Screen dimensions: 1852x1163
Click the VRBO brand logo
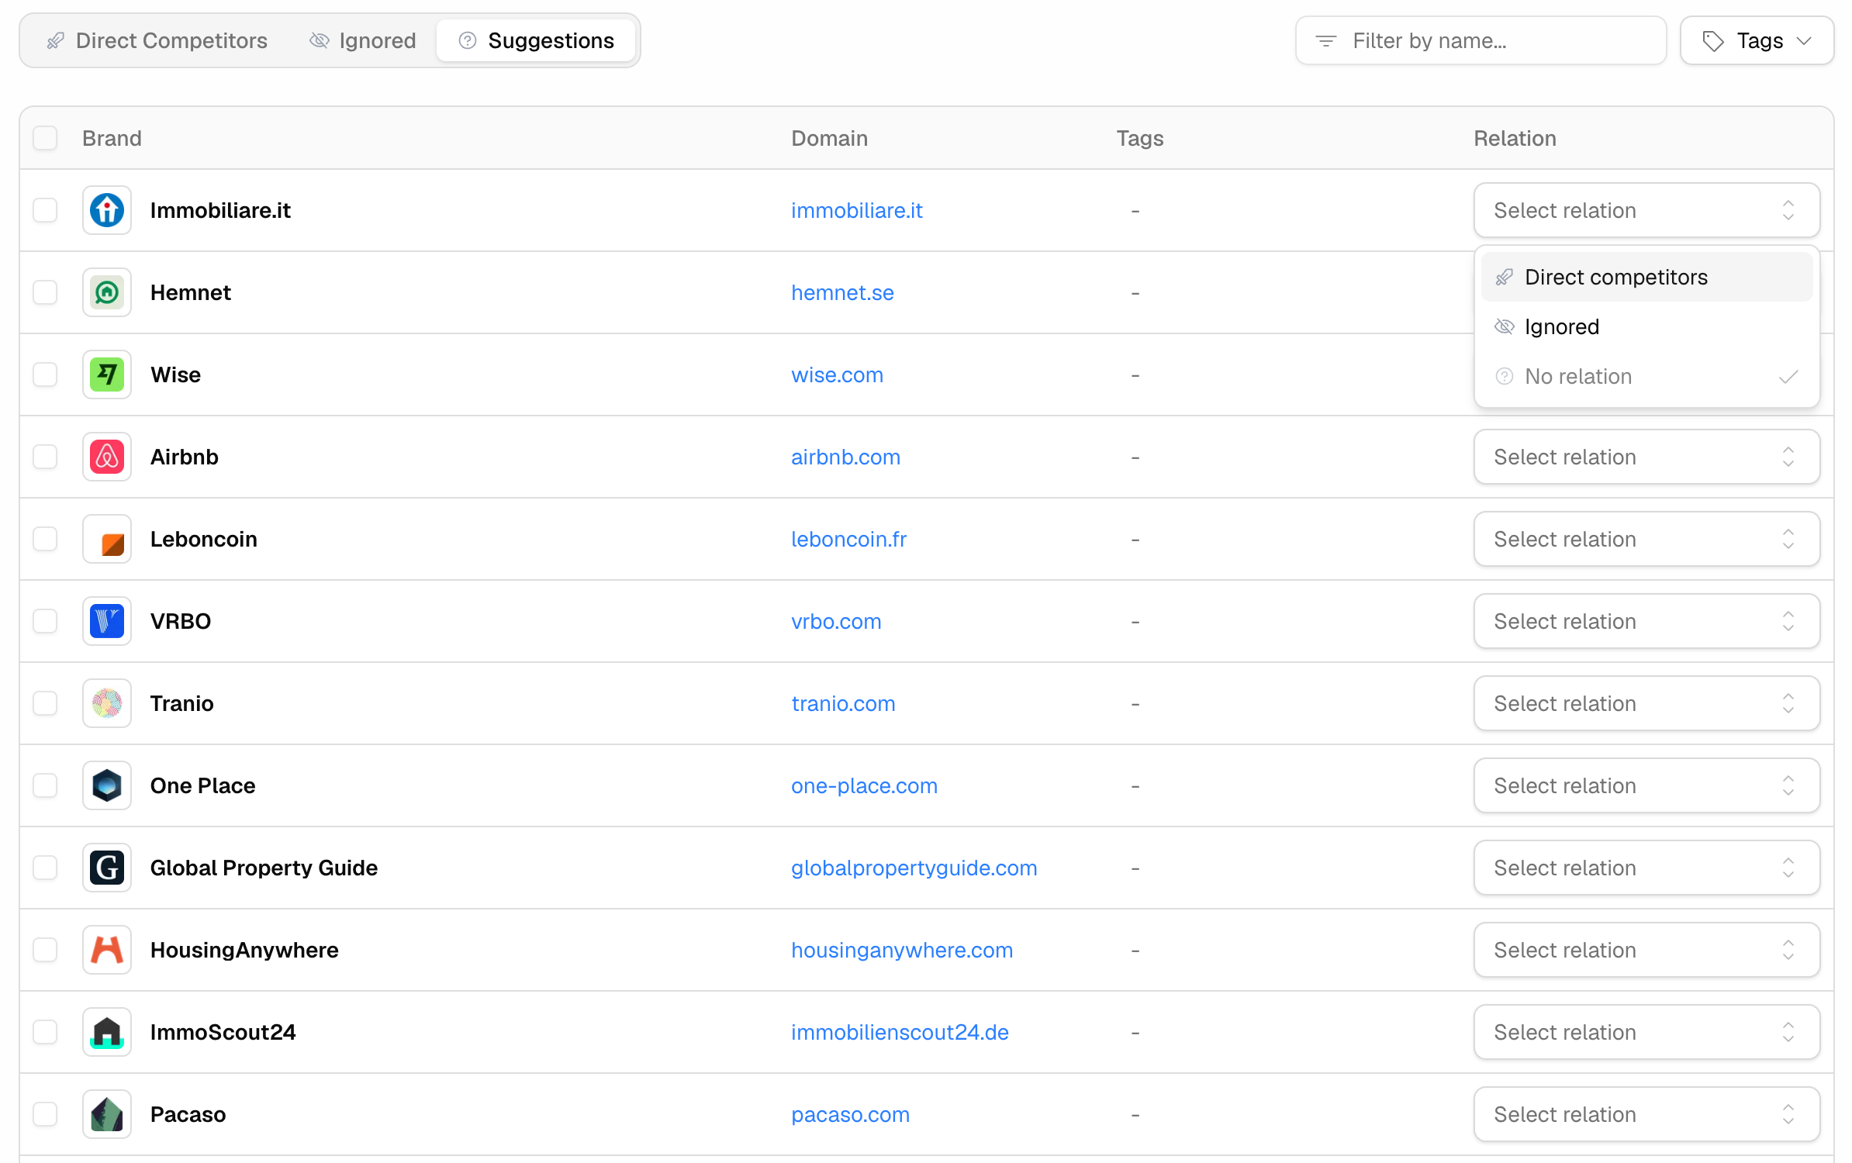tap(107, 621)
